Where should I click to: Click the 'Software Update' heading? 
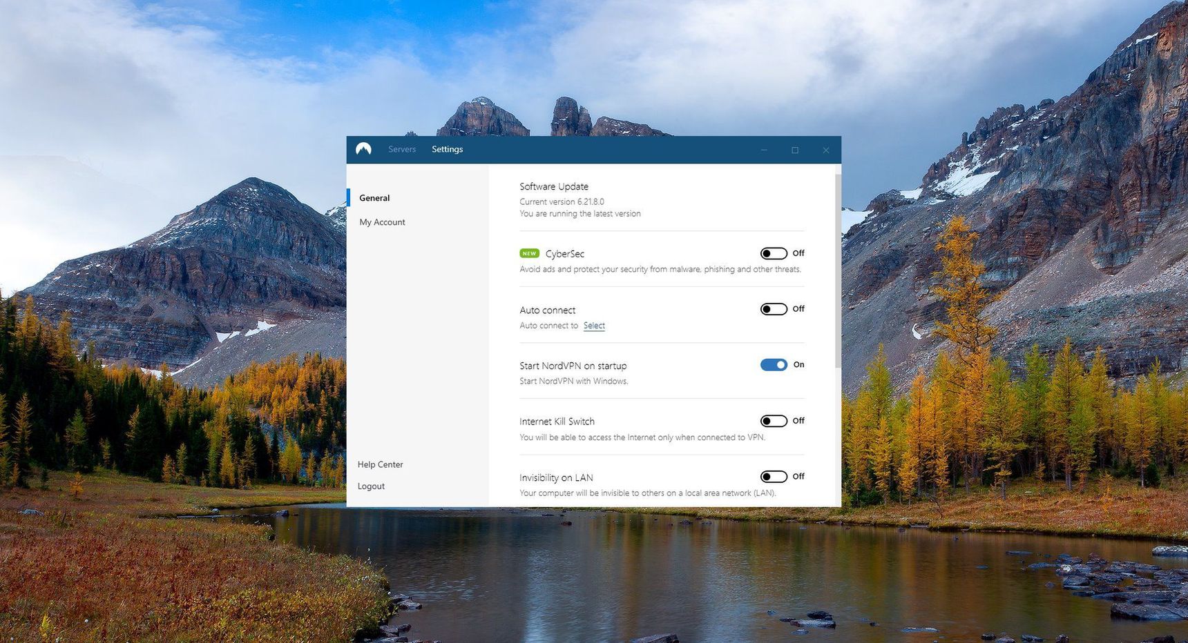tap(554, 186)
